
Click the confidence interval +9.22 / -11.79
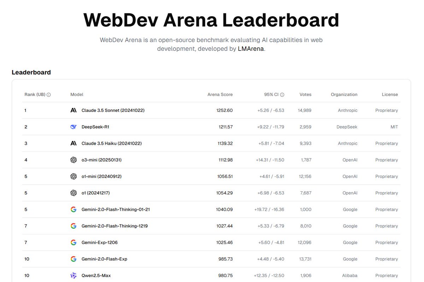(x=270, y=127)
